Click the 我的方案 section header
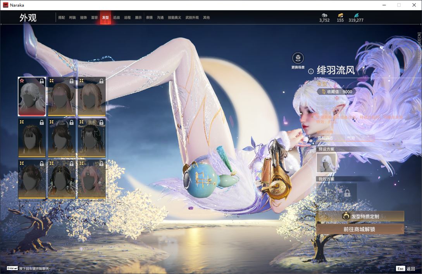The width and height of the screenshot is (422, 274). pyautogui.click(x=326, y=179)
